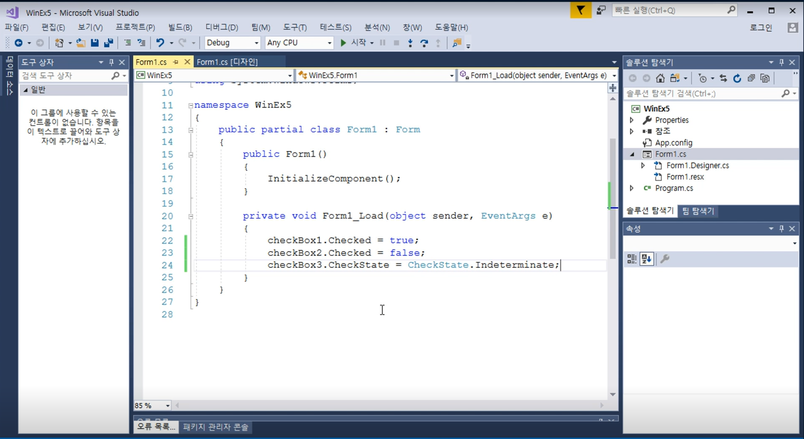Screen dimensions: 804x439
Task: Click the 빠른 실행 quick launch box
Action: point(675,10)
